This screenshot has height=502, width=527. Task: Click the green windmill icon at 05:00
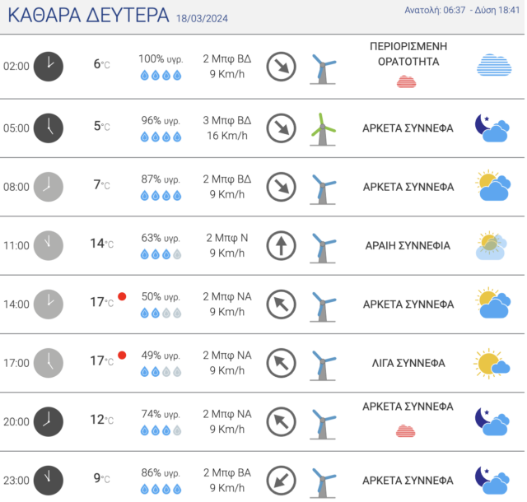[322, 127]
